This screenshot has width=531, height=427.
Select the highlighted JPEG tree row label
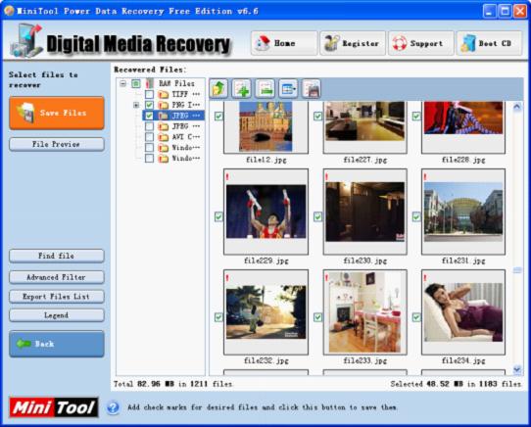[x=186, y=116]
